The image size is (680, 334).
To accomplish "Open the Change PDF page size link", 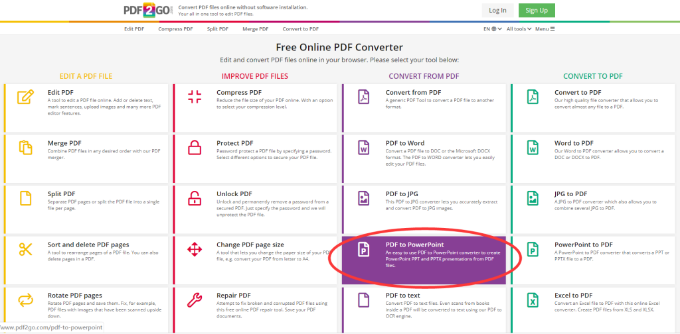I will pos(250,245).
